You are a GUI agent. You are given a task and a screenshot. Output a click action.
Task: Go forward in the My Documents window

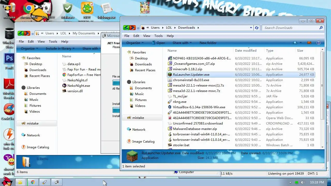coord(27,33)
